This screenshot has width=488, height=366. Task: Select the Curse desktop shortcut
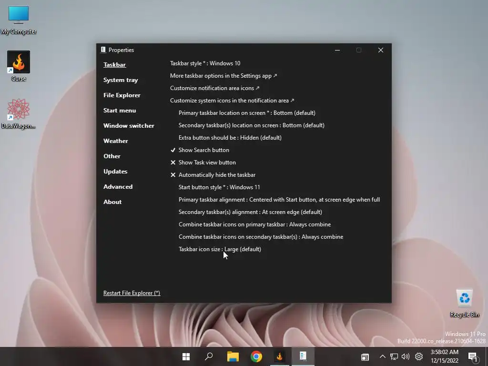click(19, 66)
